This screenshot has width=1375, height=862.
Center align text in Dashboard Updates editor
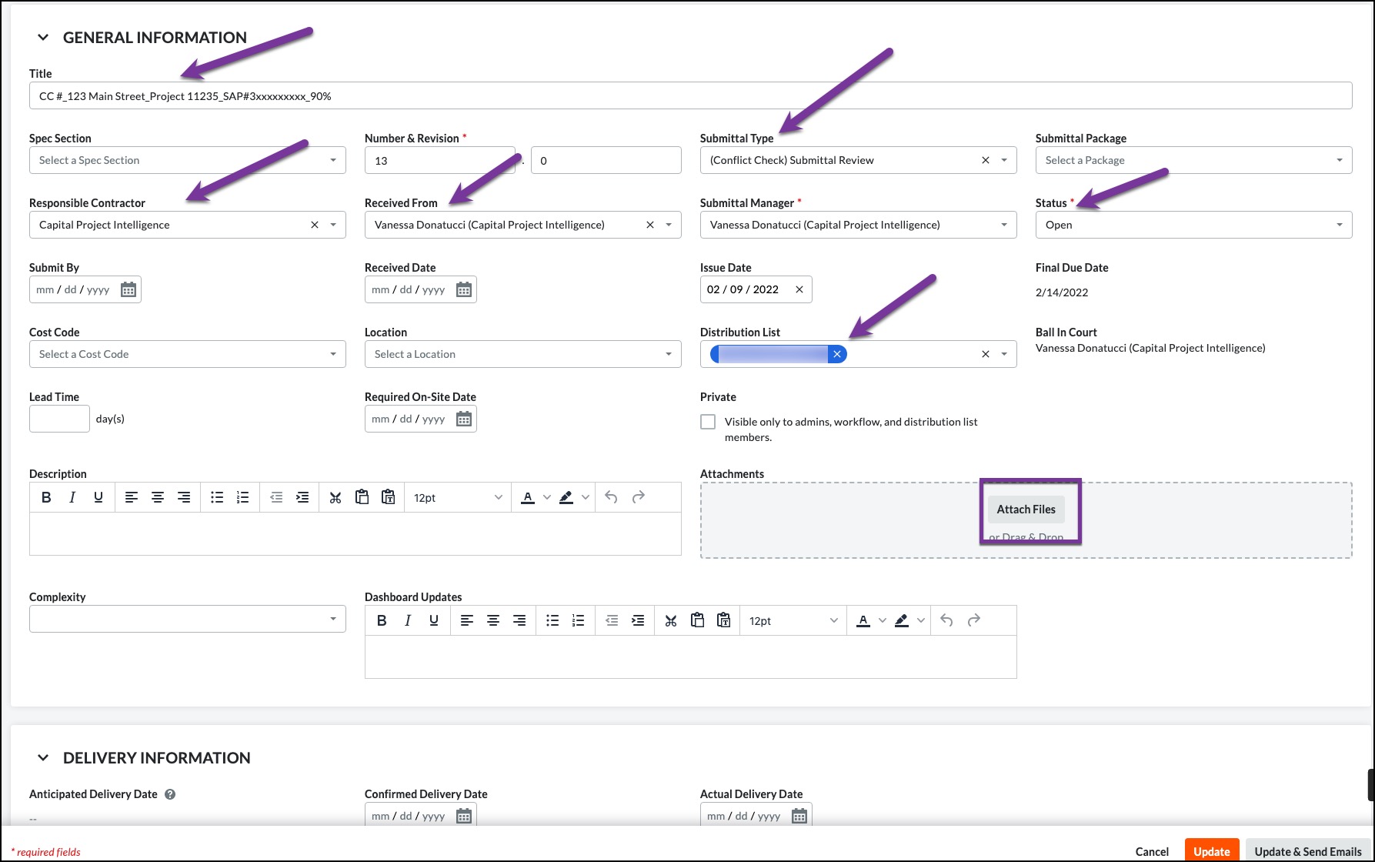click(493, 620)
